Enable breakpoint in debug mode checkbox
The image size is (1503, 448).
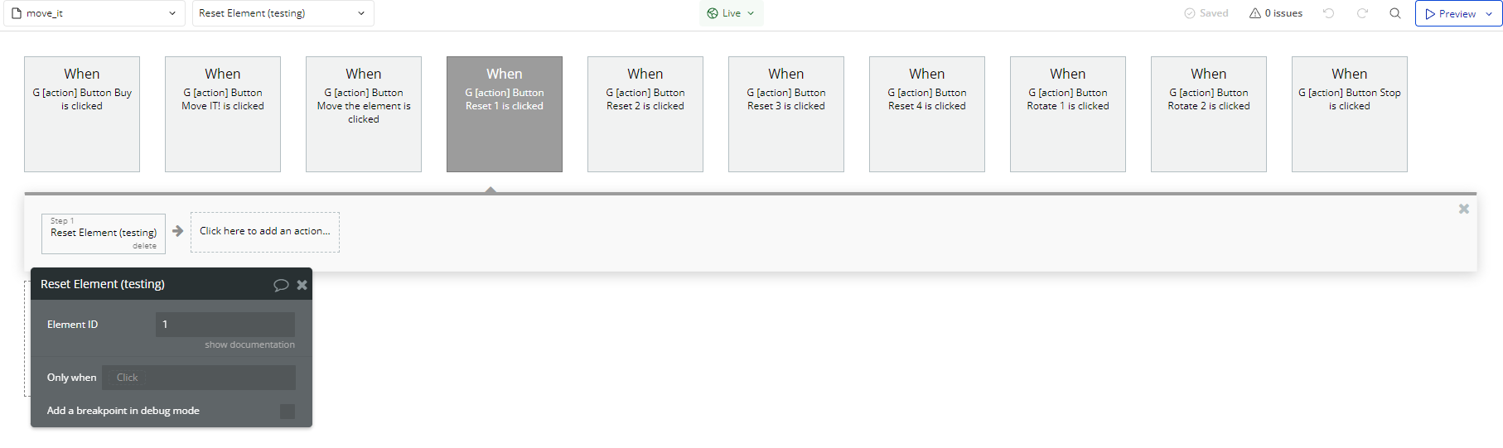pos(288,412)
